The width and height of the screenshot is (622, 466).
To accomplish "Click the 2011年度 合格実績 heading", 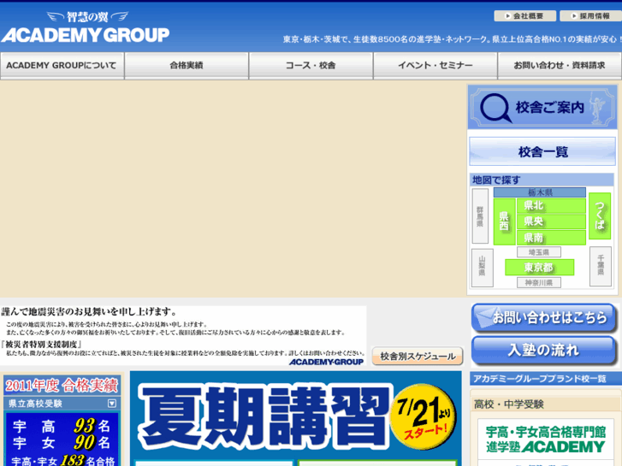I will coord(62,385).
